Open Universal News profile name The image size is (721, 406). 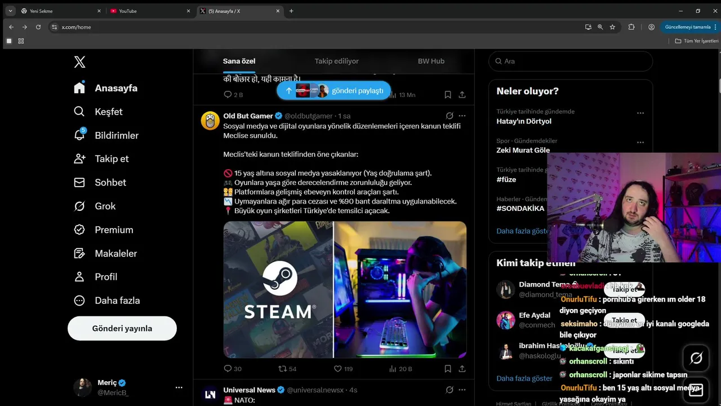(x=249, y=390)
